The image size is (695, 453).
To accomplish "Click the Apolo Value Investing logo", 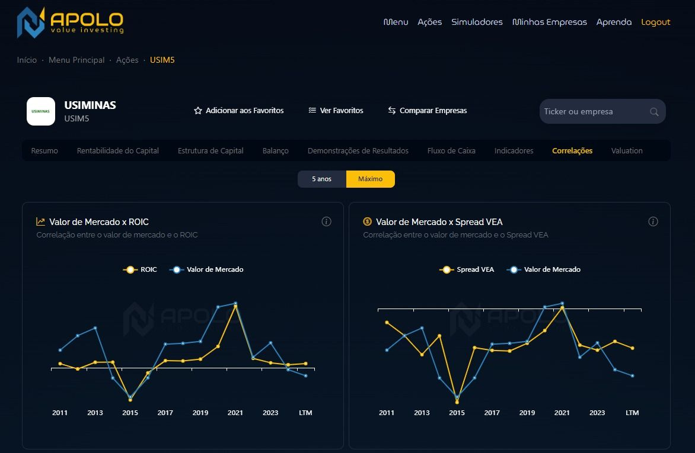I will pyautogui.click(x=70, y=22).
